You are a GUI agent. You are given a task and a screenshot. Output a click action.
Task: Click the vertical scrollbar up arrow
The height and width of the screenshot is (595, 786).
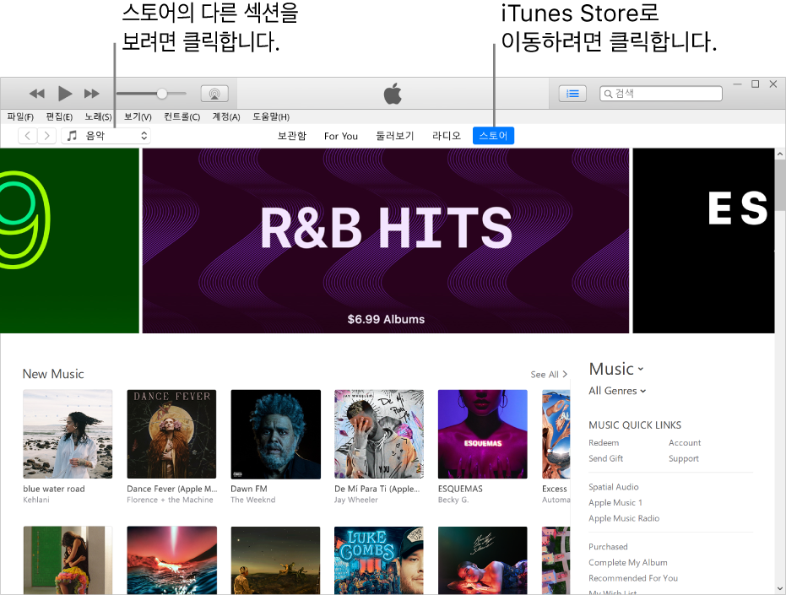coord(780,154)
